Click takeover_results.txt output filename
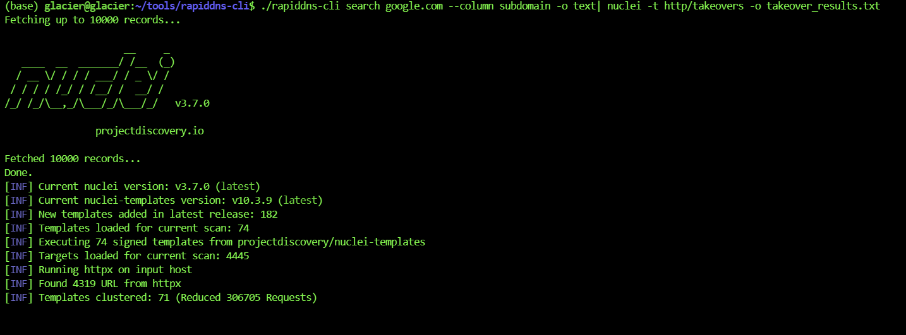 point(823,6)
